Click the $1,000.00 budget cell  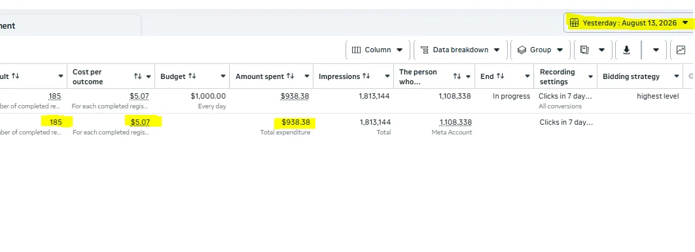coord(208,96)
